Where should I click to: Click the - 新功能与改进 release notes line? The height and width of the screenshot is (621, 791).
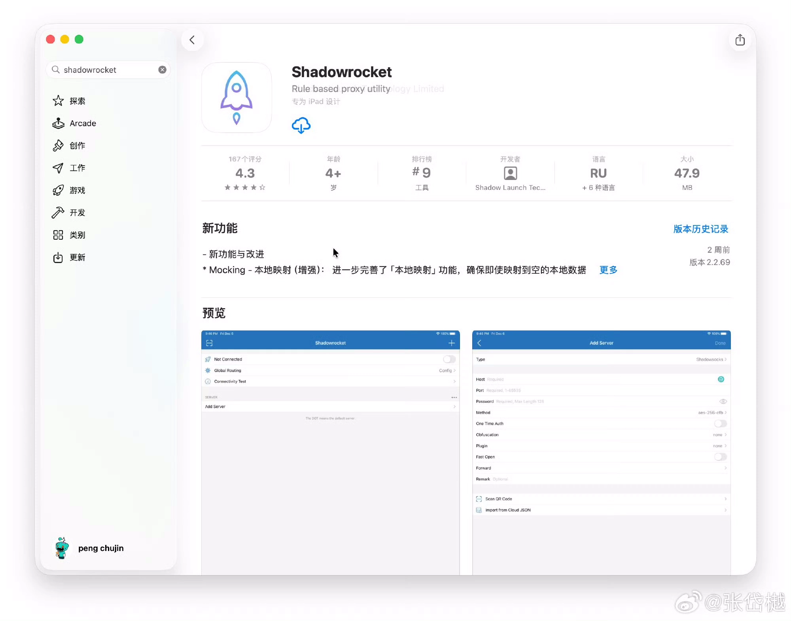coord(233,254)
